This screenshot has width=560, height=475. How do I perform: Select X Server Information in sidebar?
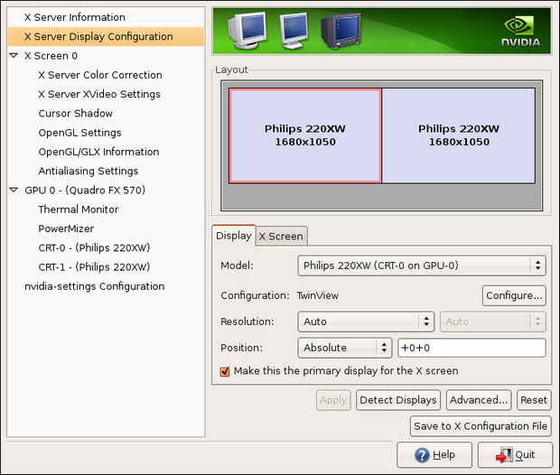(x=106, y=17)
